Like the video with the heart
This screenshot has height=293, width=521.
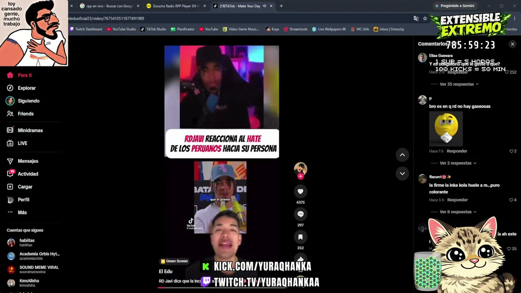pyautogui.click(x=300, y=191)
